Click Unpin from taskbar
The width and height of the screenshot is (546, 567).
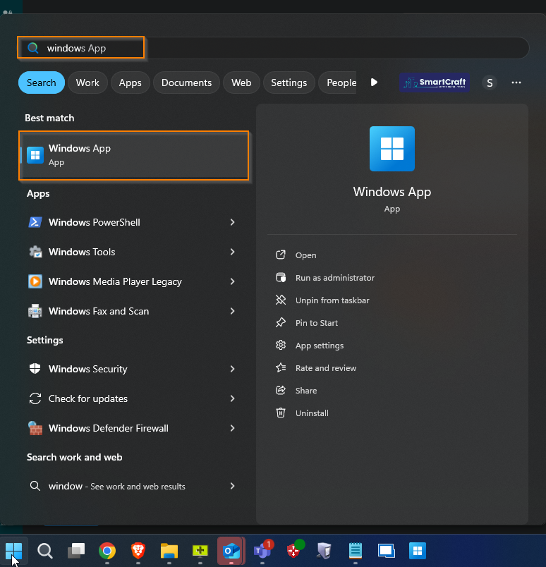(322, 300)
